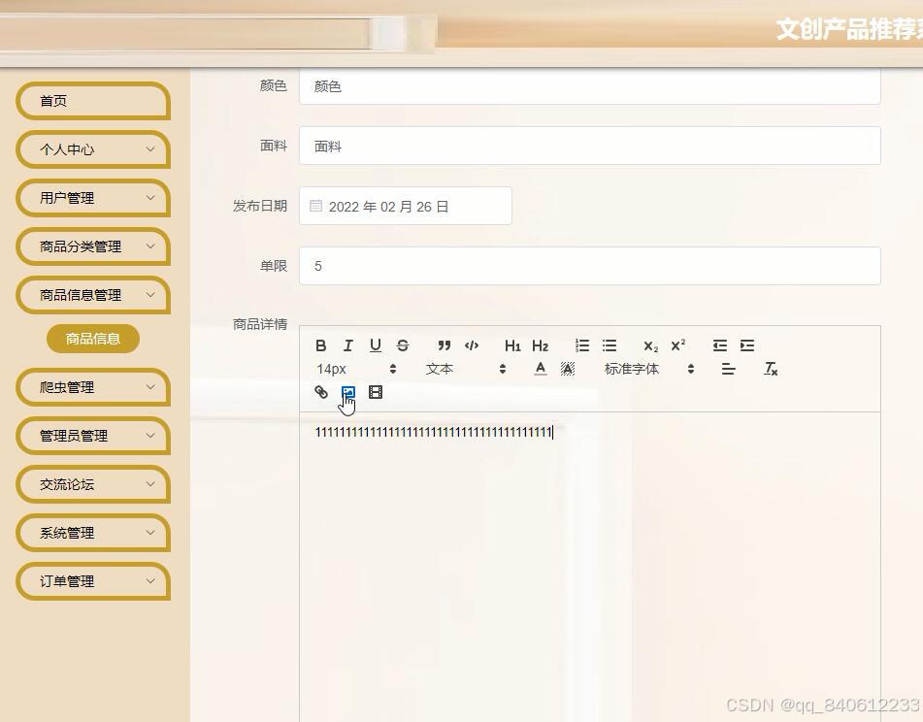Decrease indent with outdent icon
Image resolution: width=923 pixels, height=722 pixels.
click(x=720, y=345)
